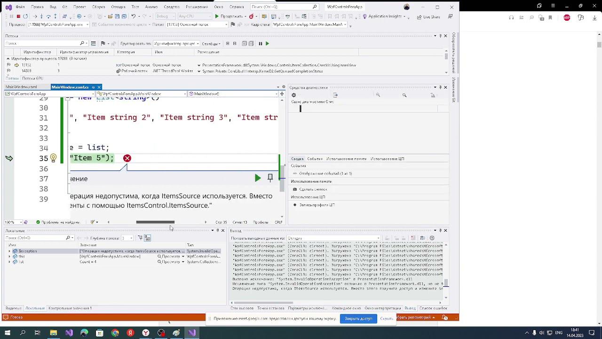
Task: Click the diagnostics settings gear icon
Action: (x=294, y=95)
